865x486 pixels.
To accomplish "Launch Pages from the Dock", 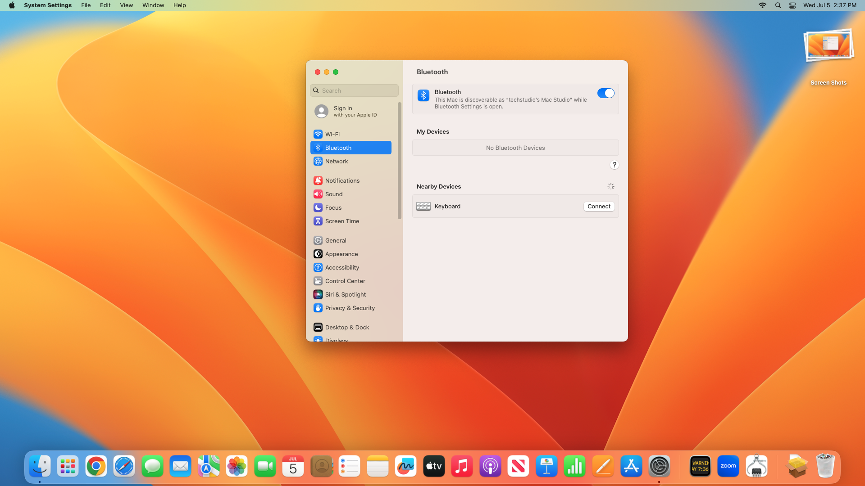I will tap(603, 466).
